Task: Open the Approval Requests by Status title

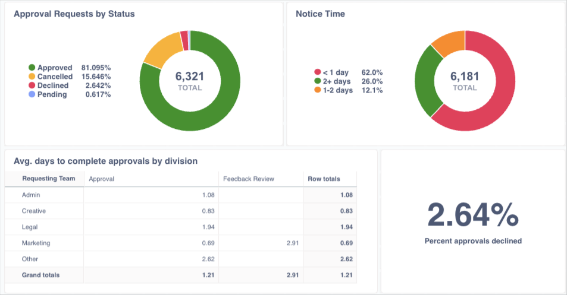Action: [74, 14]
